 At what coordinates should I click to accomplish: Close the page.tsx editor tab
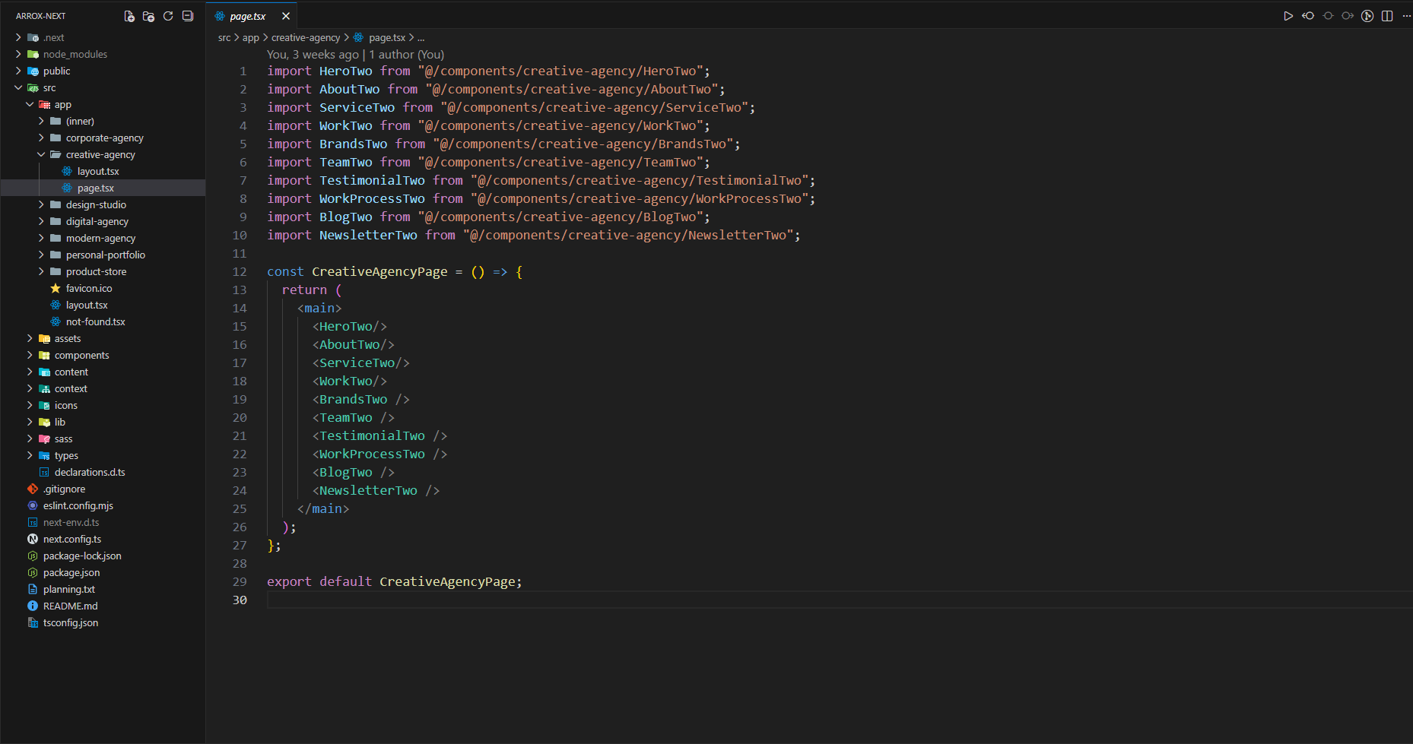pos(286,16)
